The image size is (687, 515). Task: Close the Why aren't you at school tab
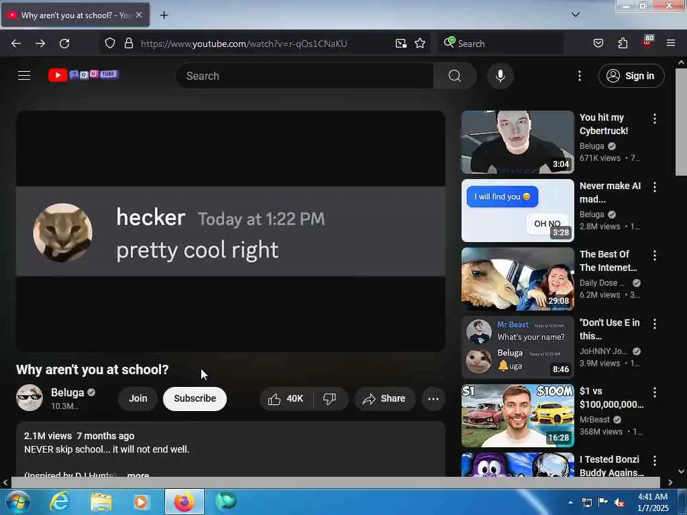point(139,15)
